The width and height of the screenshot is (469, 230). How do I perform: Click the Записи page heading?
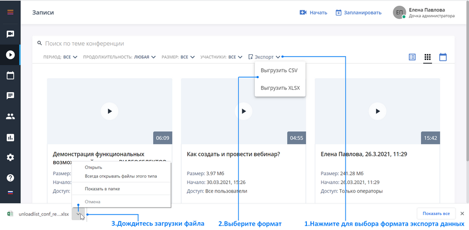click(43, 13)
